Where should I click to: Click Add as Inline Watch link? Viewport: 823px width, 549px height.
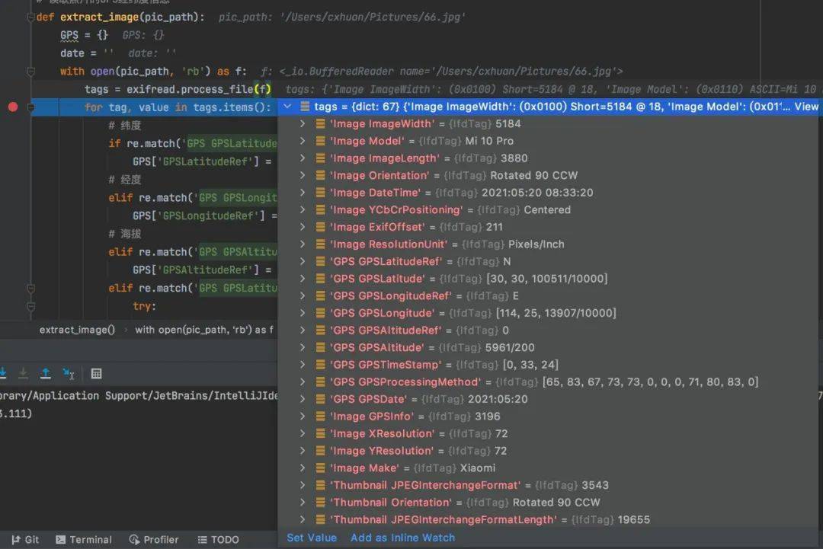pos(402,538)
